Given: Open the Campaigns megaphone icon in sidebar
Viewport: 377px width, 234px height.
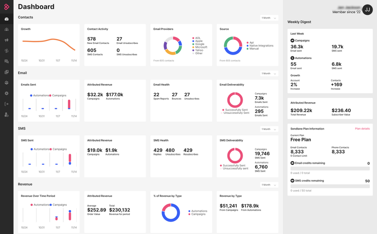Looking at the screenshot, I should pos(6,40).
